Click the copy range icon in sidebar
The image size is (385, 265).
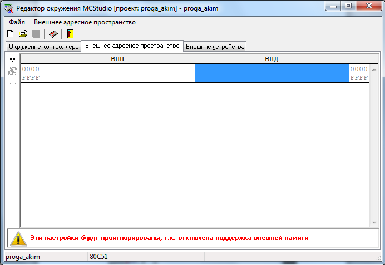click(13, 72)
